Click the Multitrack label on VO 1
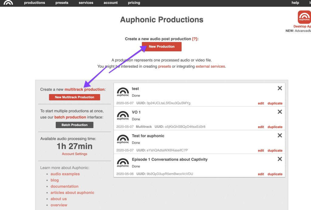Viewport: 311px width, 210px height. [x=144, y=127]
